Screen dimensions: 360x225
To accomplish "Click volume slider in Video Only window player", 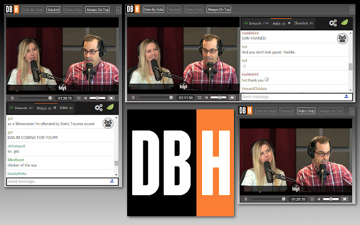I will [x=331, y=199].
